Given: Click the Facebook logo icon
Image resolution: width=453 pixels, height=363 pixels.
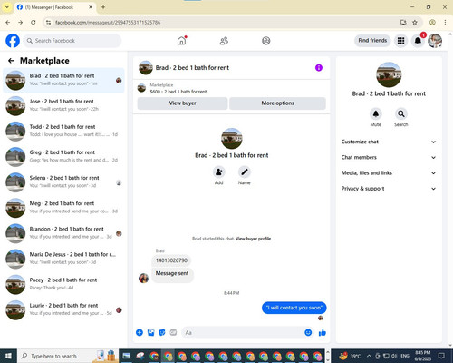Looking at the screenshot, I should (13, 41).
